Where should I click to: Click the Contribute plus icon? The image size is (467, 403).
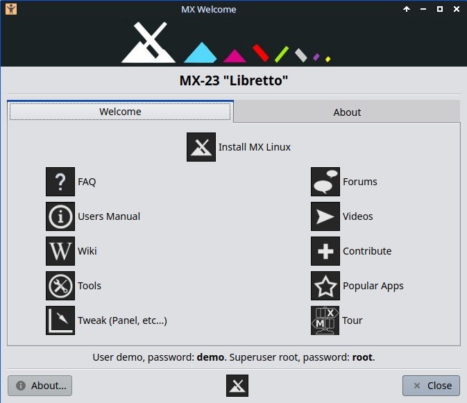325,251
